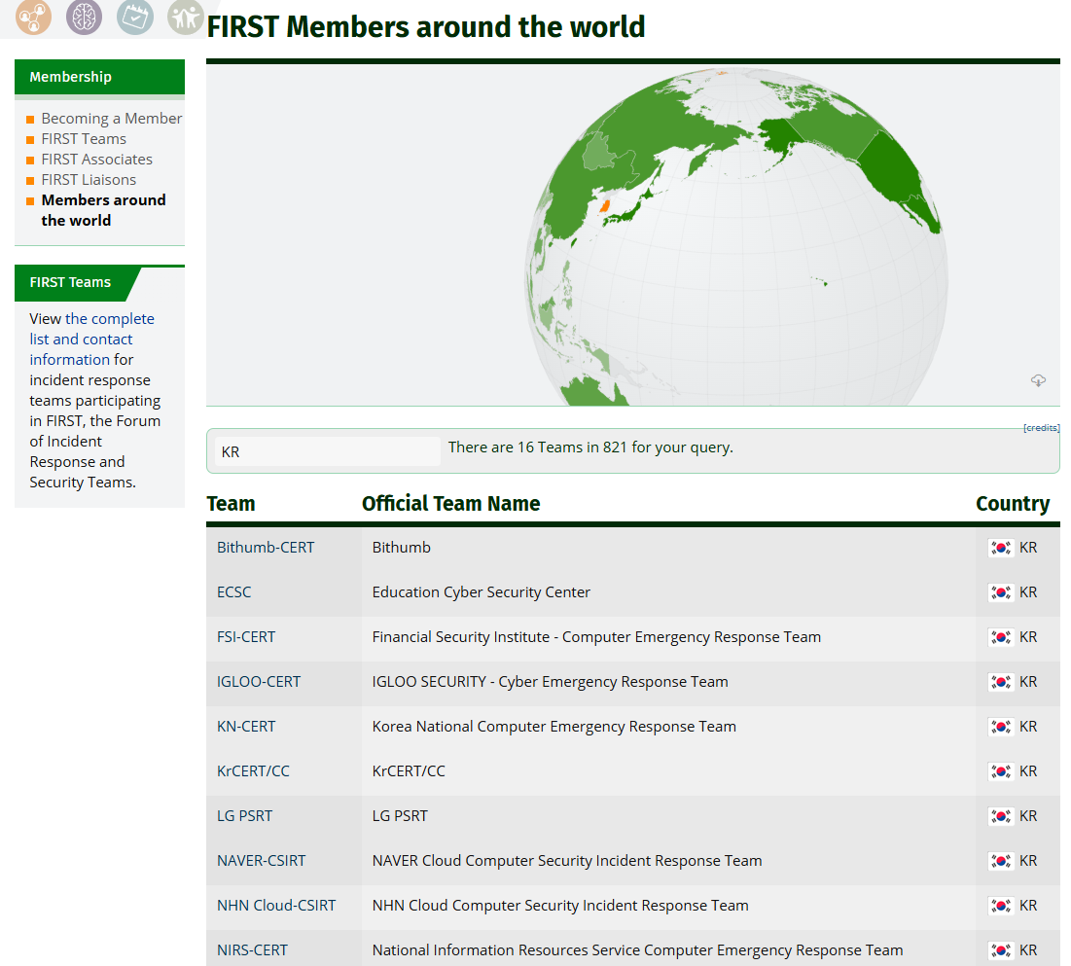
Task: Click "NHN Cloud Computer Security Incident Response Team"
Action: click(560, 905)
